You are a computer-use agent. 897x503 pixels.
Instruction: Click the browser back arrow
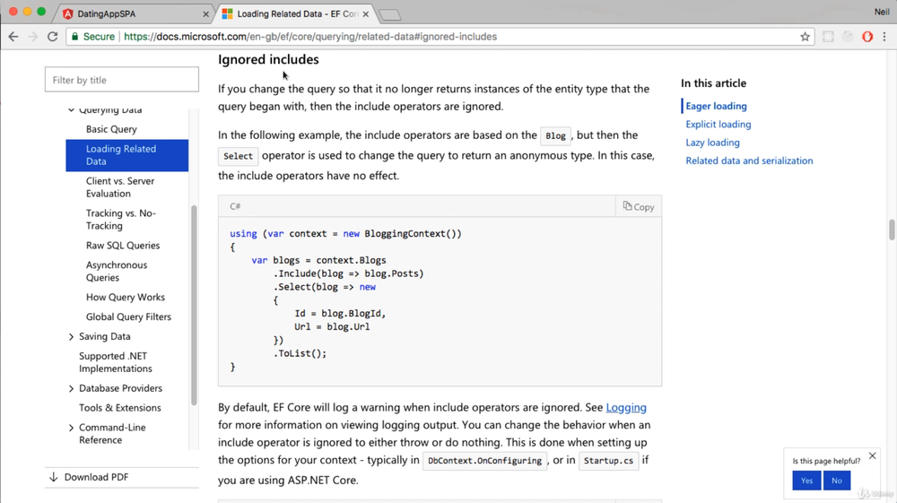coord(13,37)
